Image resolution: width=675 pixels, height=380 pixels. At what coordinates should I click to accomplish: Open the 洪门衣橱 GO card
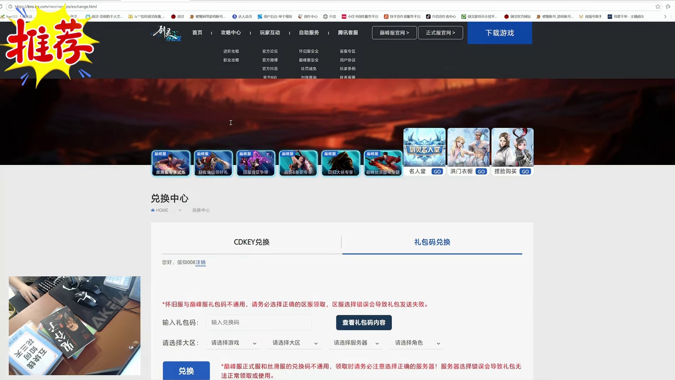[x=468, y=152]
